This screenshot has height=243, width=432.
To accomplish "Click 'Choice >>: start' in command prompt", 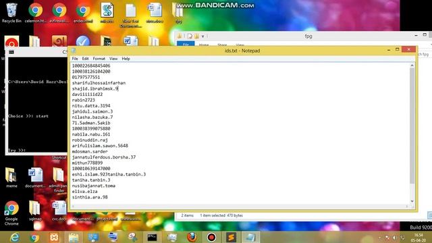I will (28, 116).
